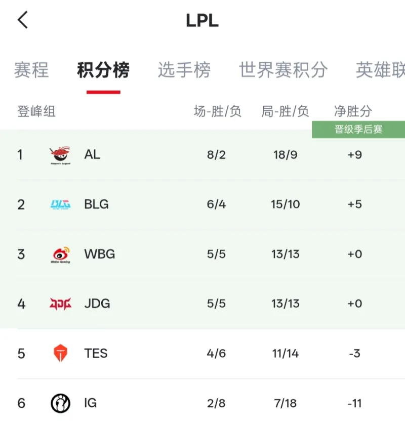Screen dimensions: 405x427
Task: Stay on the 积分榜 tab
Action: [103, 71]
